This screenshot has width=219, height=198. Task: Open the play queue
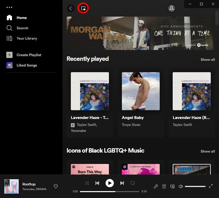pyautogui.click(x=164, y=186)
